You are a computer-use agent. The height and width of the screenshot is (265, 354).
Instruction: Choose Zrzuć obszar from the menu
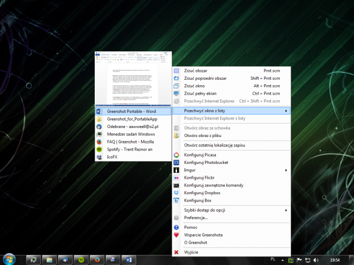point(232,71)
